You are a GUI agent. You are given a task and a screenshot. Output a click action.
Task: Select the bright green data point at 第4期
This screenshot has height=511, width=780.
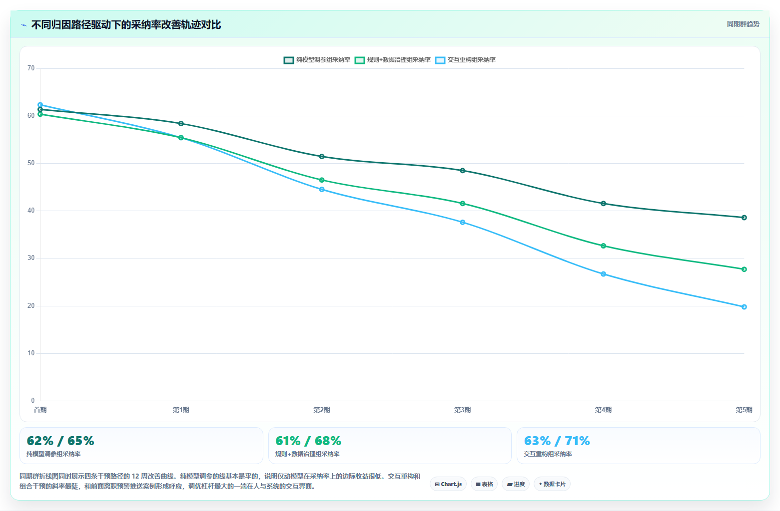click(603, 246)
